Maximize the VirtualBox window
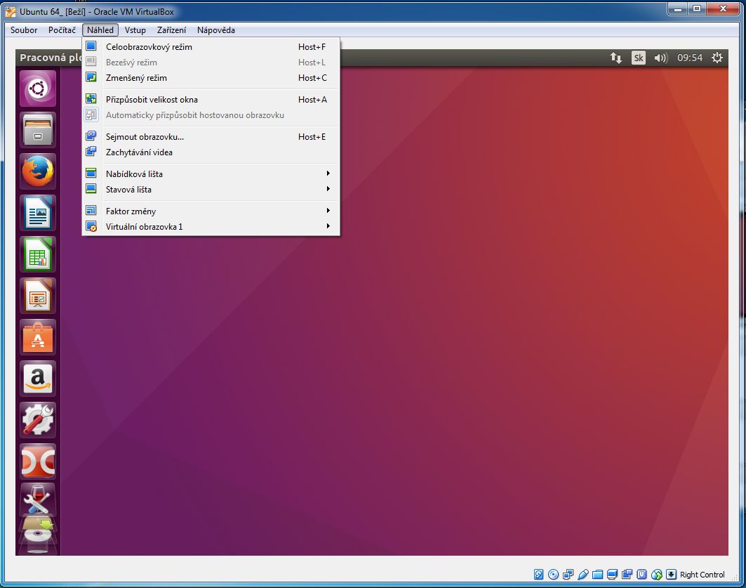746x588 pixels. (x=697, y=8)
